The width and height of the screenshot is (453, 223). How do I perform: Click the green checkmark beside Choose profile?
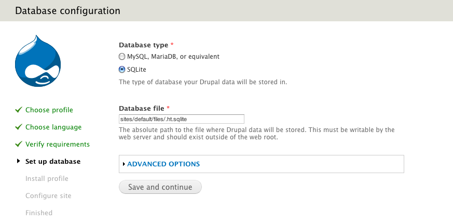pyautogui.click(x=19, y=110)
